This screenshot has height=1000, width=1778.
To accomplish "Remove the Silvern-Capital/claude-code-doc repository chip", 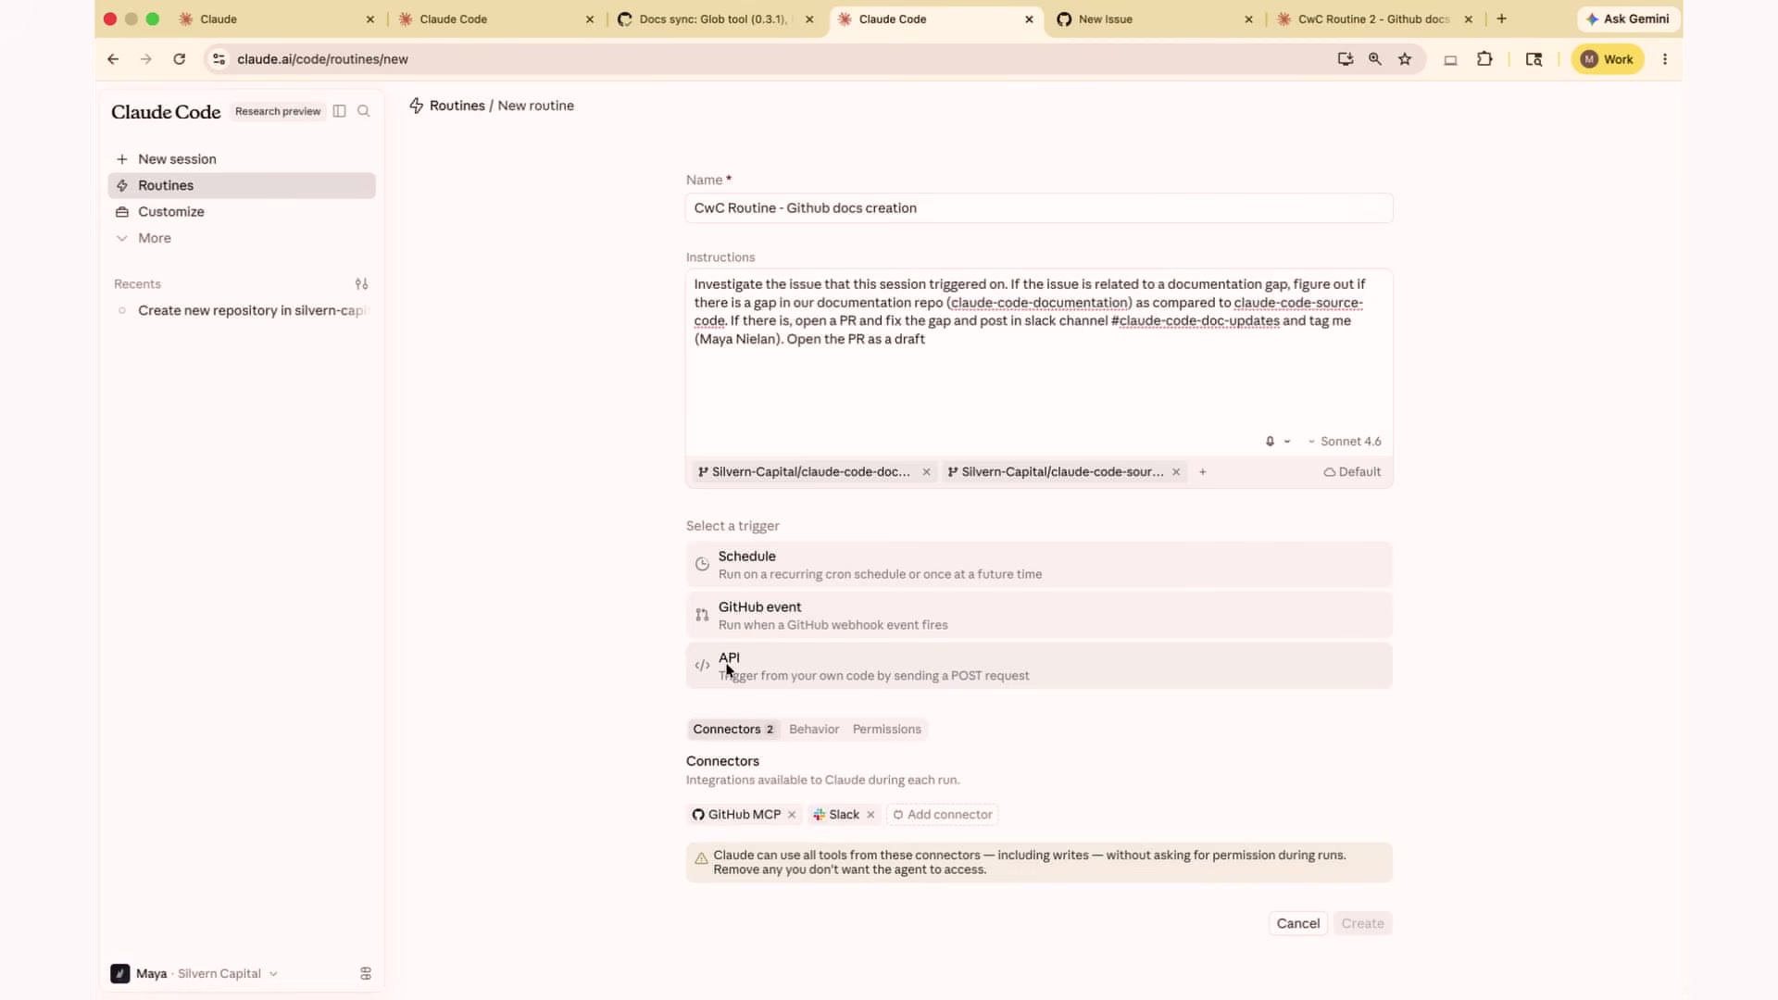I will 926,472.
